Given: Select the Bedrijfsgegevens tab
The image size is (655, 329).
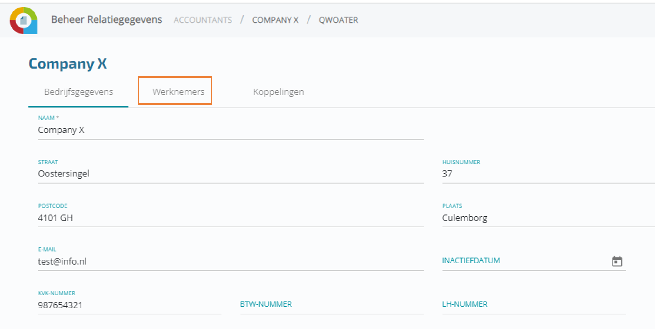Looking at the screenshot, I should tap(78, 92).
